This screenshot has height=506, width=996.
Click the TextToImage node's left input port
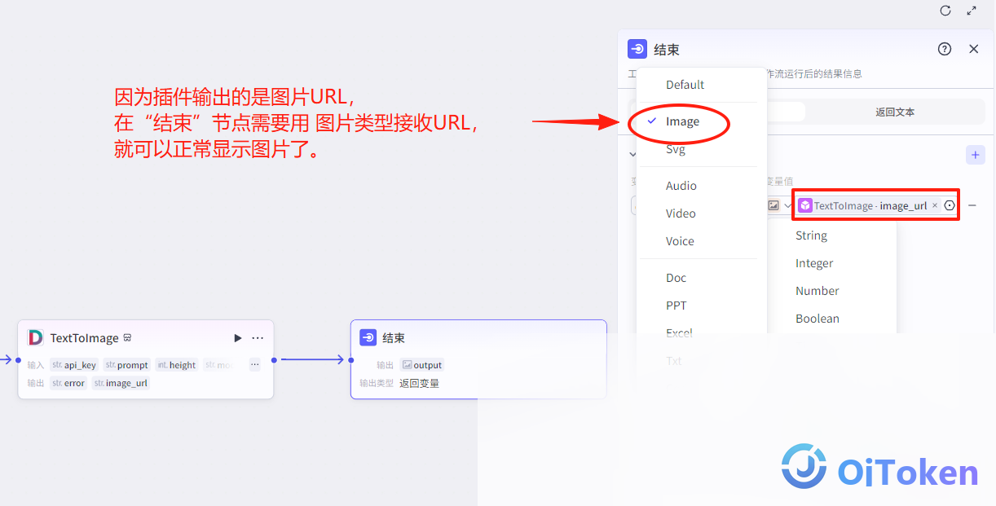(x=18, y=359)
